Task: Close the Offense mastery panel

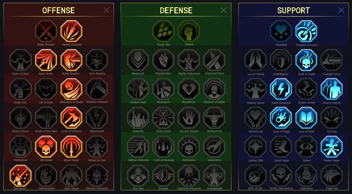Action: coord(107,10)
